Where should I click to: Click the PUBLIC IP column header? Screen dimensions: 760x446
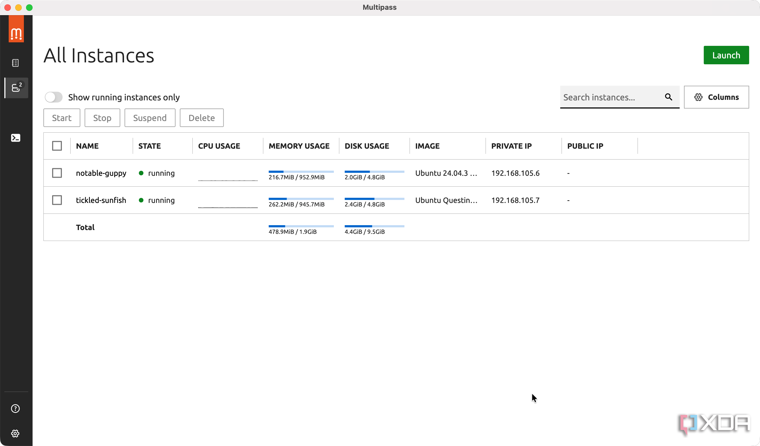click(x=585, y=146)
